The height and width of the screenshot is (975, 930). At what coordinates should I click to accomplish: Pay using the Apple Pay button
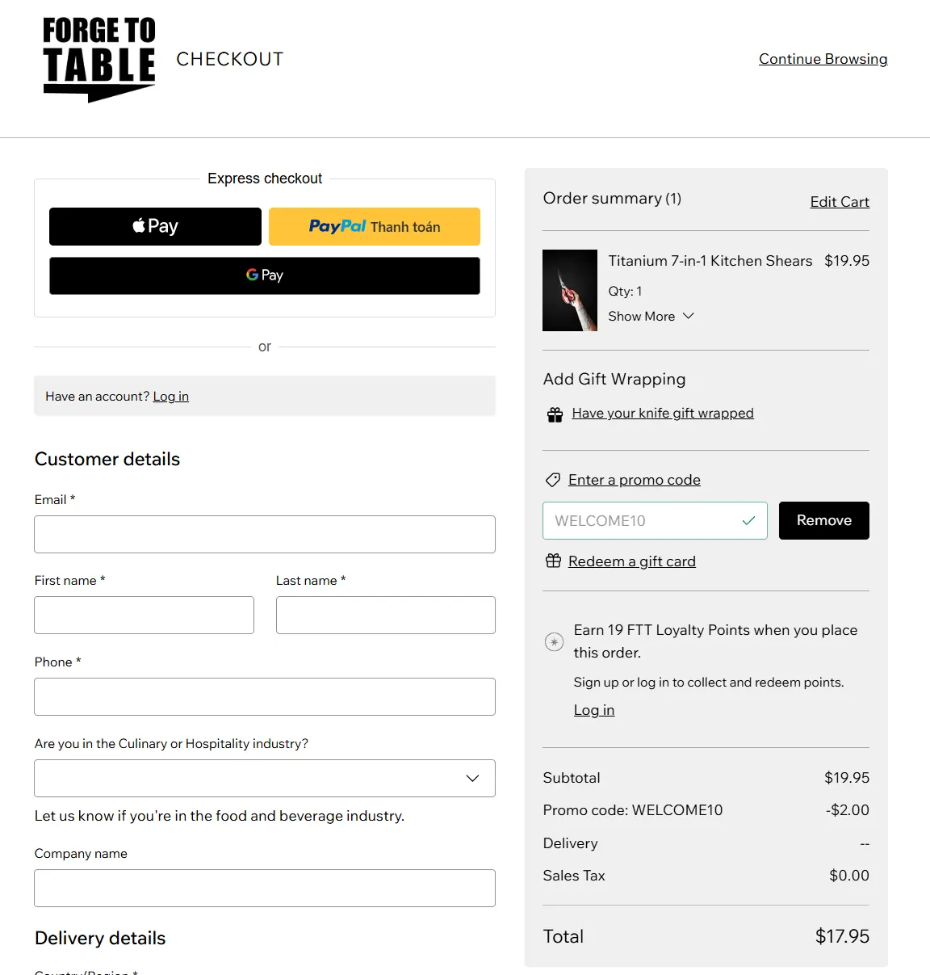coord(155,226)
